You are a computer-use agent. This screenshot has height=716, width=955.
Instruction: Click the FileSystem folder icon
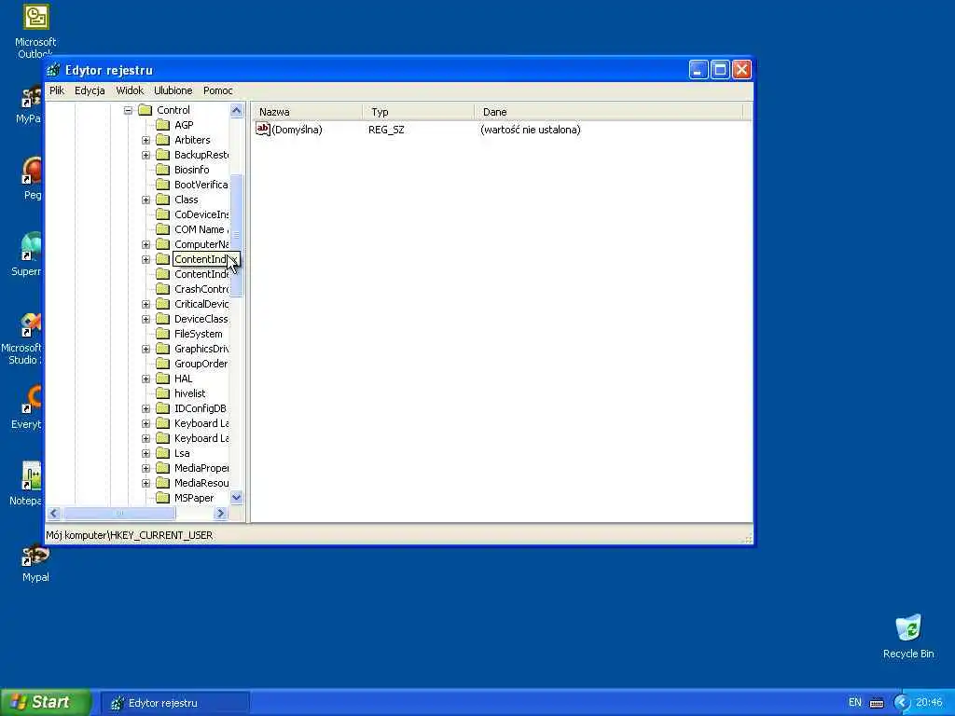tap(162, 334)
